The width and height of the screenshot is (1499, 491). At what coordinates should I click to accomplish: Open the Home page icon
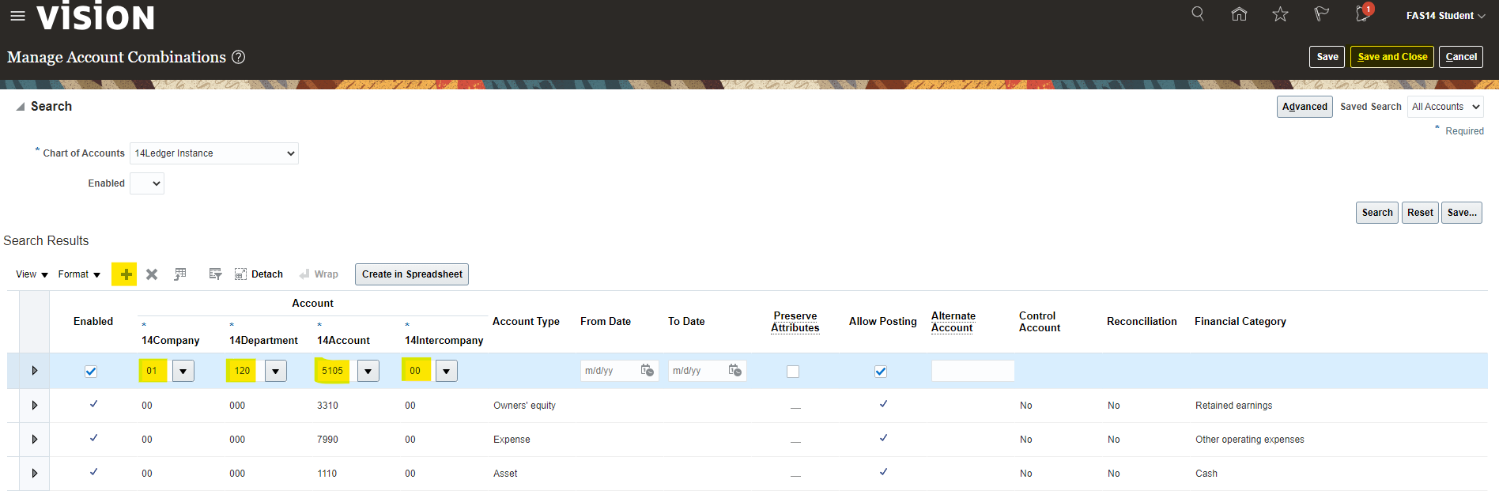tap(1239, 14)
